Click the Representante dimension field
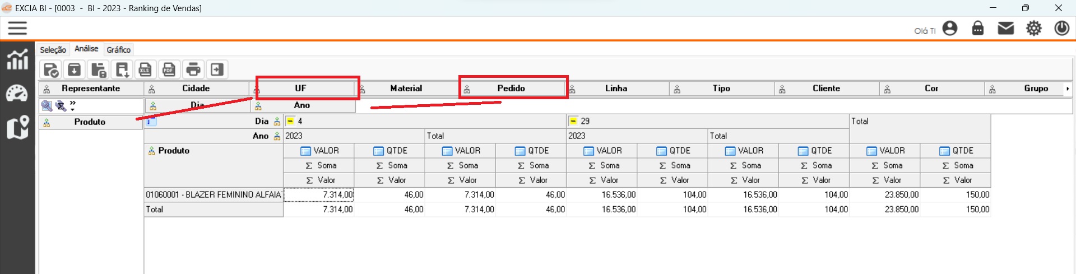 pyautogui.click(x=90, y=89)
